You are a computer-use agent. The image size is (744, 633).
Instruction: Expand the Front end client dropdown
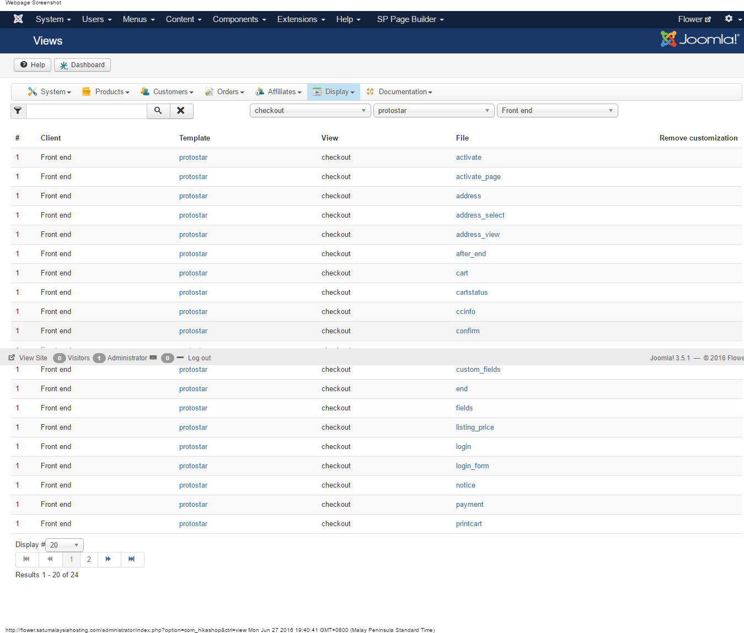[x=557, y=111]
